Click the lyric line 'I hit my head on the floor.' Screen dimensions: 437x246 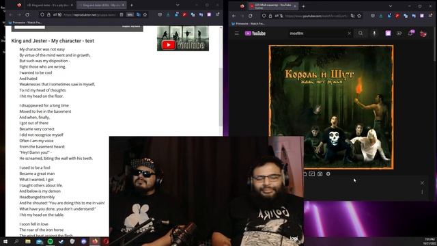[42, 96]
